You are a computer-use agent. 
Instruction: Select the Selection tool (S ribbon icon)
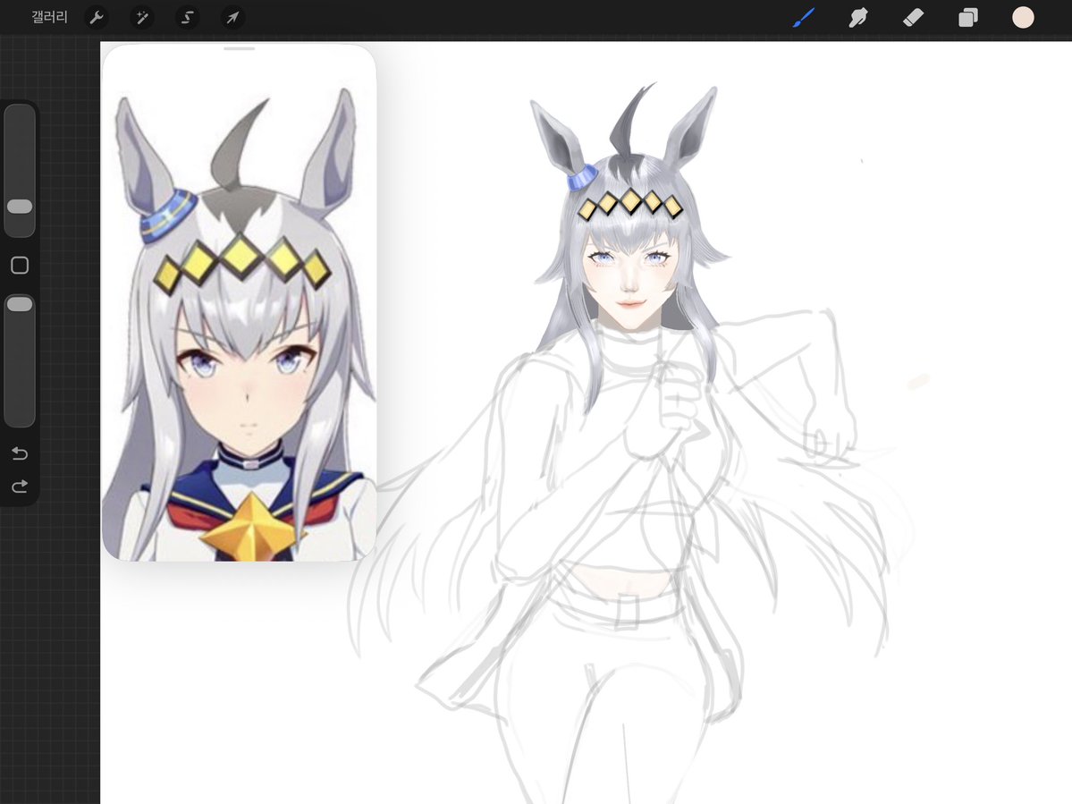(x=188, y=18)
